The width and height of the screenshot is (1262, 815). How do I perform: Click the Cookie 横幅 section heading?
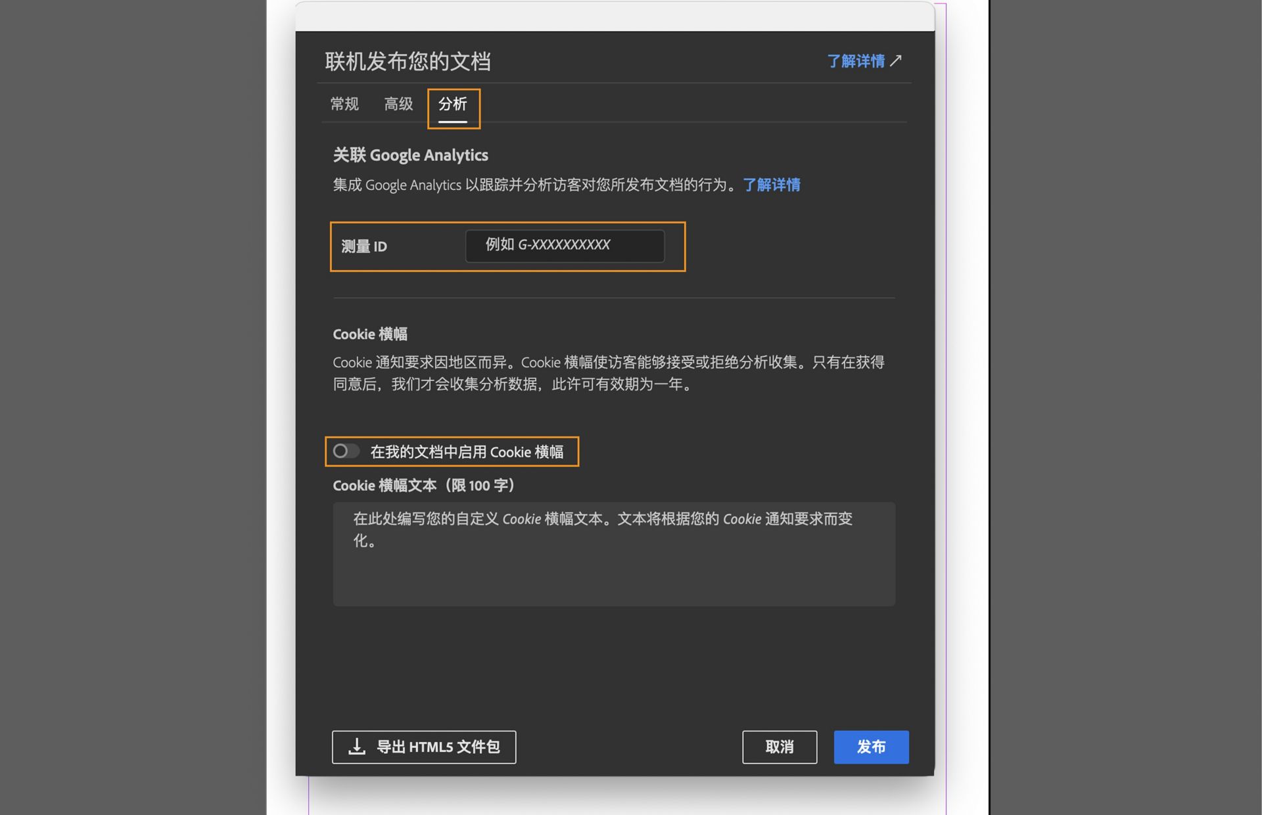(x=371, y=334)
